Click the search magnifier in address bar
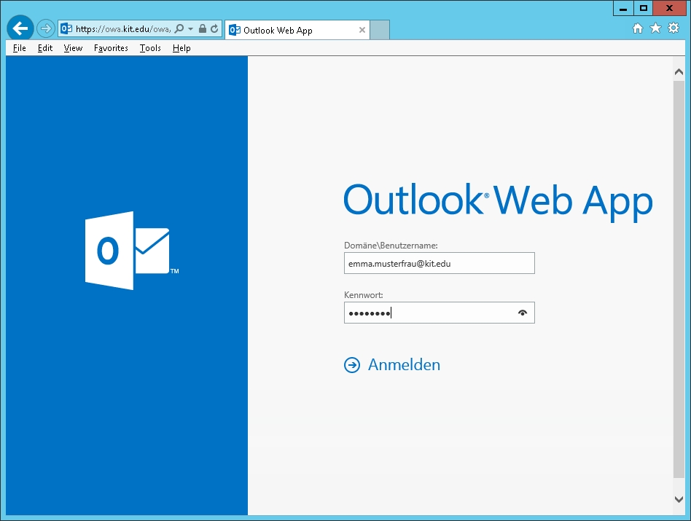Viewport: 691px width, 521px height. 179,28
